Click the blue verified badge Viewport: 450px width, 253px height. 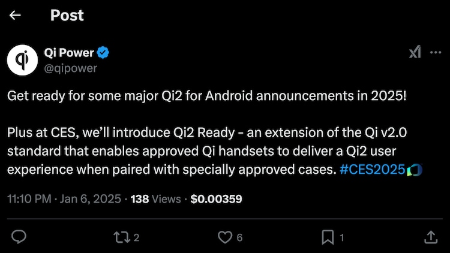point(103,53)
